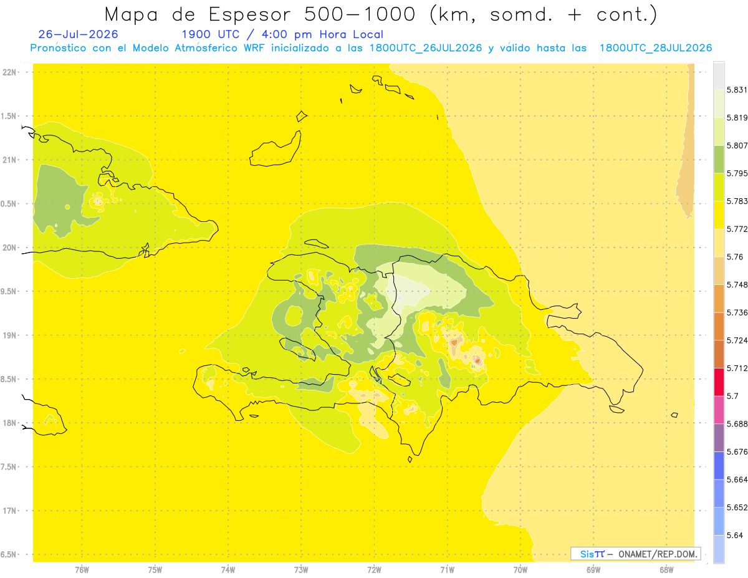The height and width of the screenshot is (578, 748).
Task: Click the legend value 5.676
Action: [x=737, y=451]
